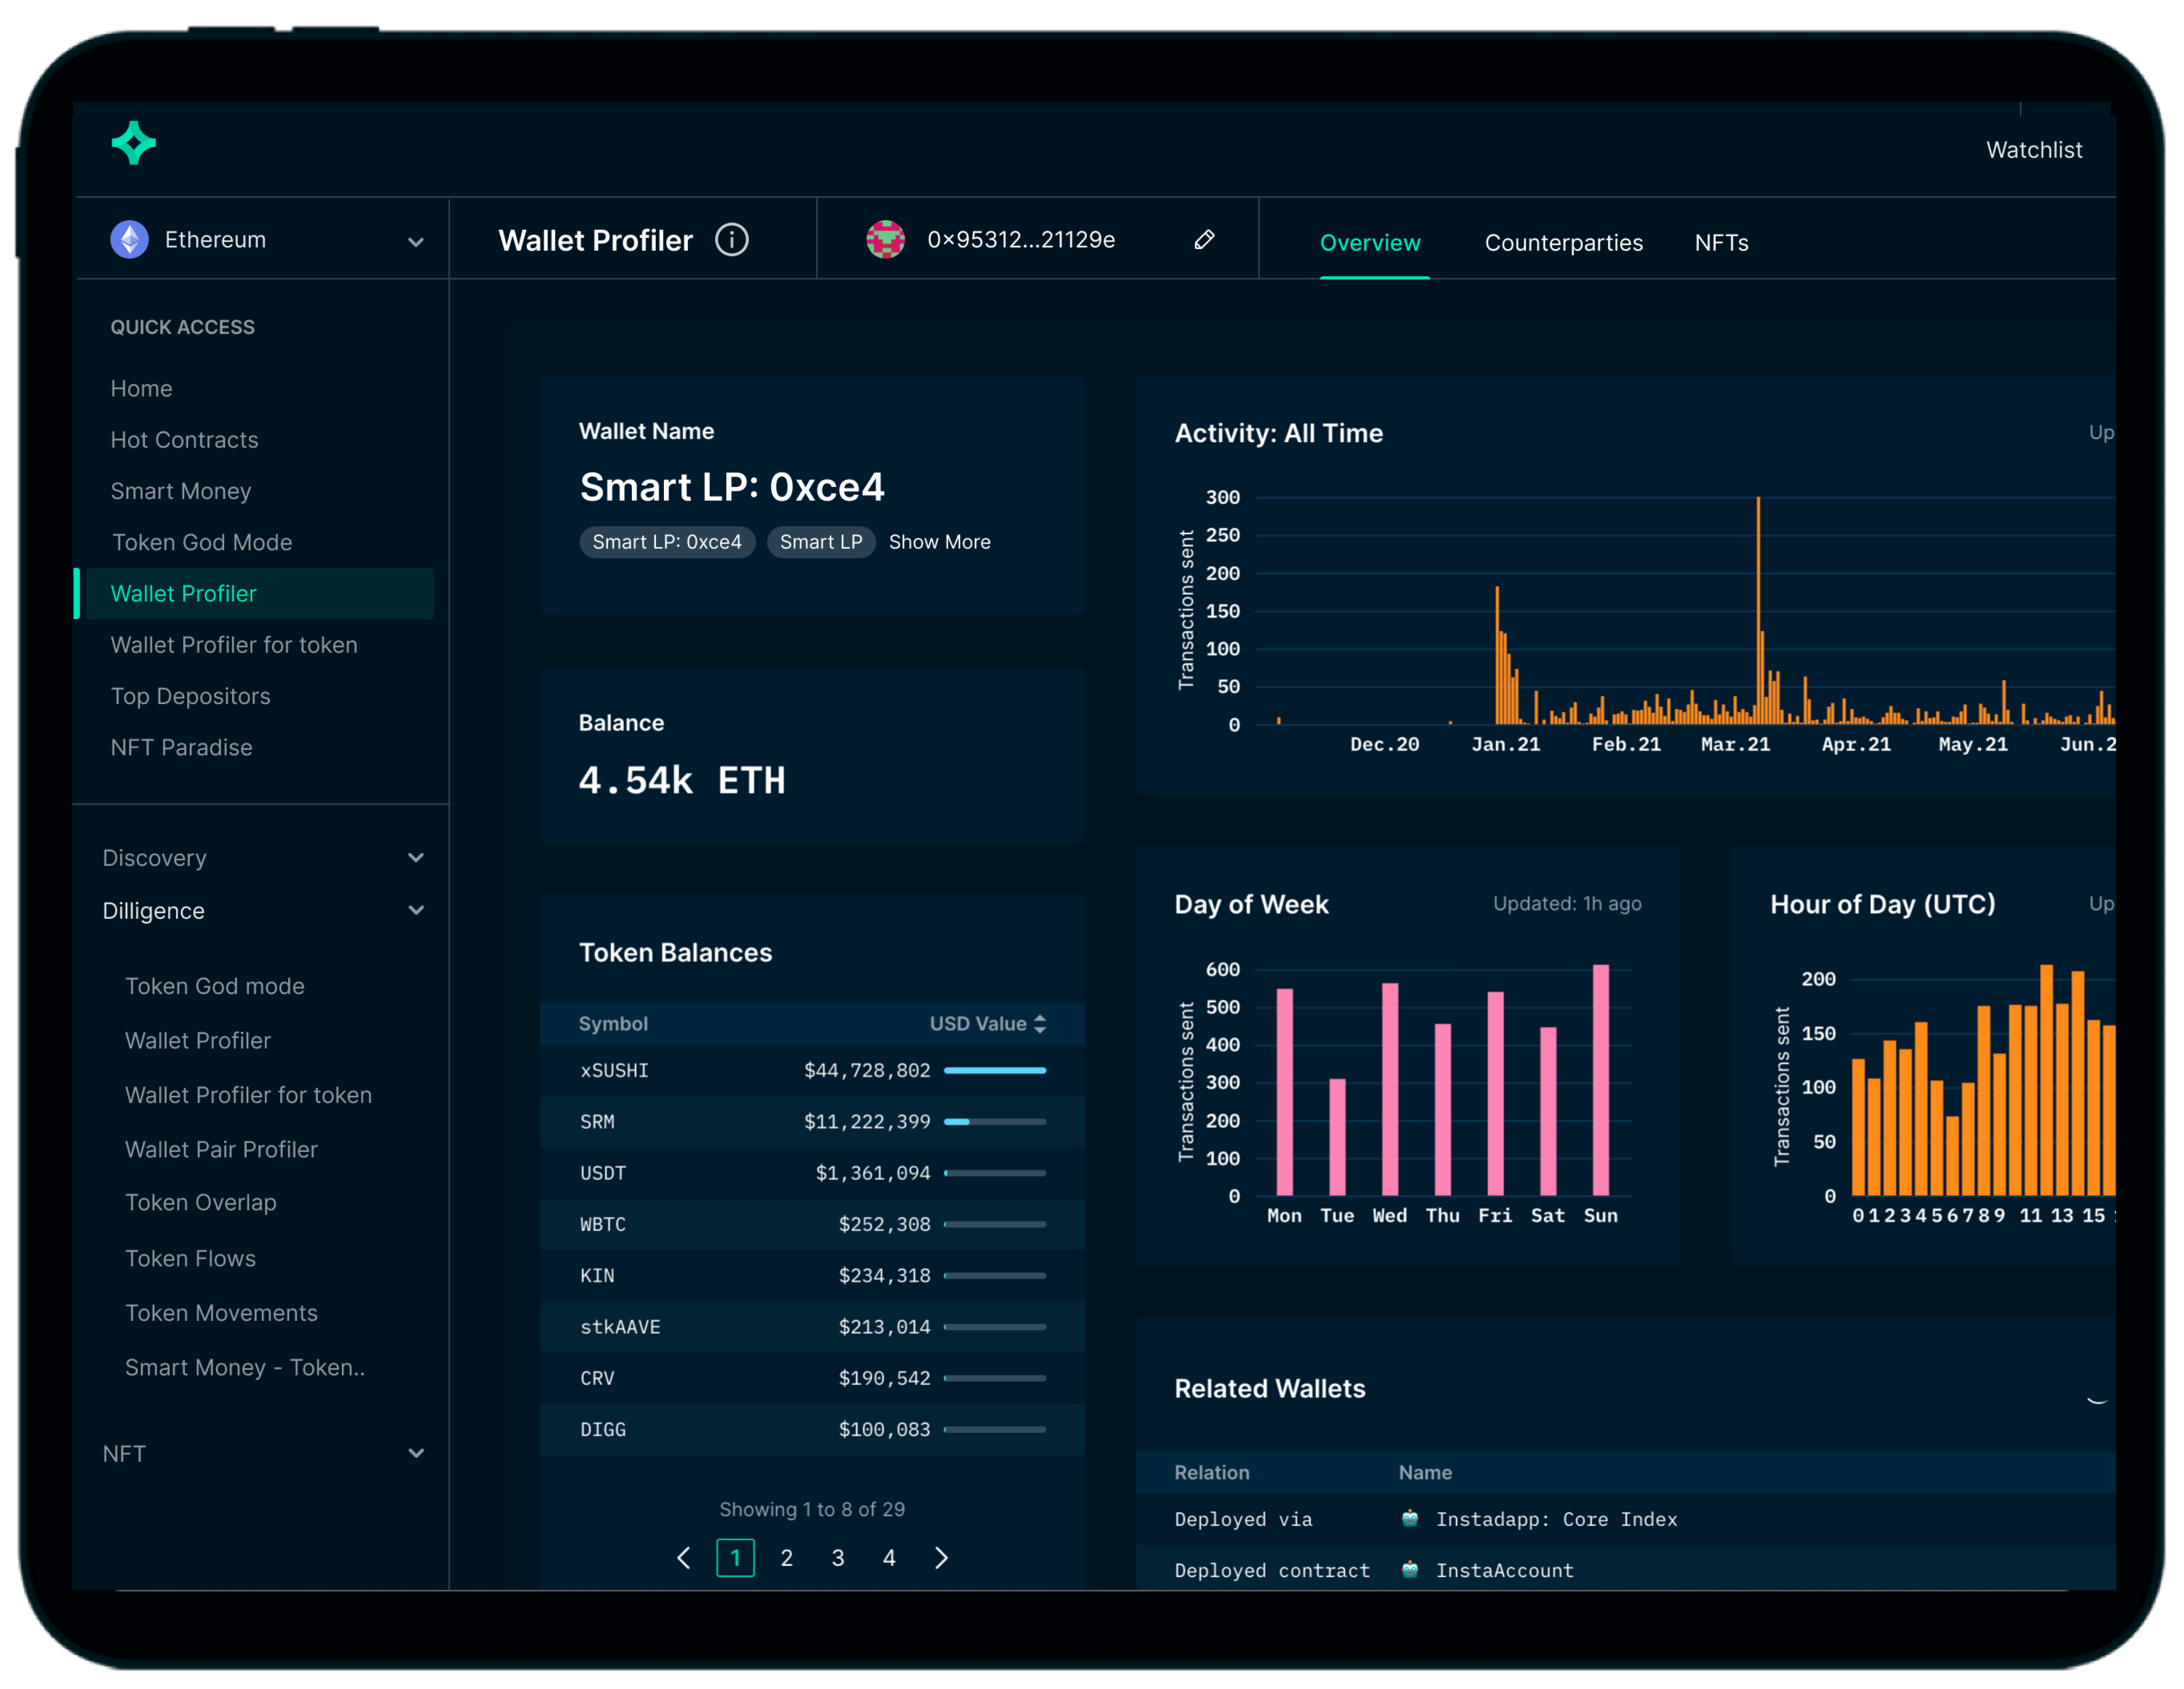
Task: Select Token Flows in the sidebar
Action: 191,1258
